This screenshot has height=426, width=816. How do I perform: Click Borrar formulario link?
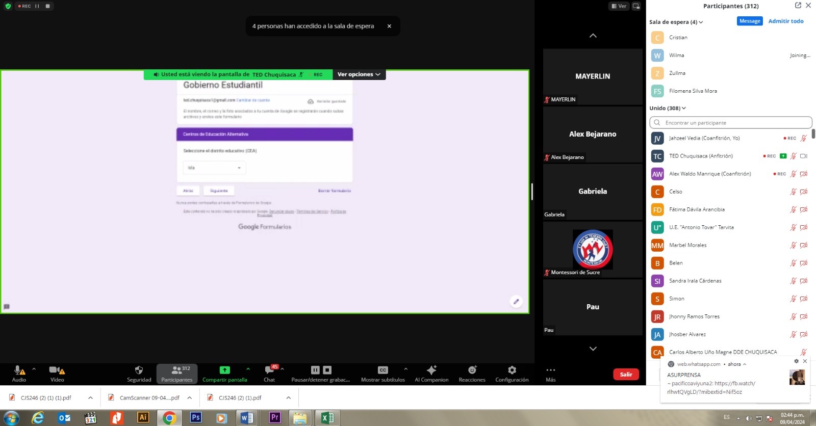pyautogui.click(x=335, y=191)
